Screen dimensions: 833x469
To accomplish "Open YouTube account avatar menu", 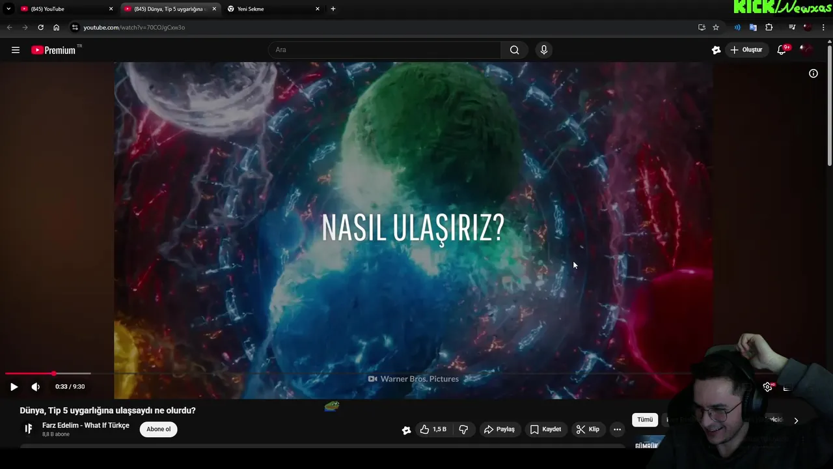I will [807, 50].
